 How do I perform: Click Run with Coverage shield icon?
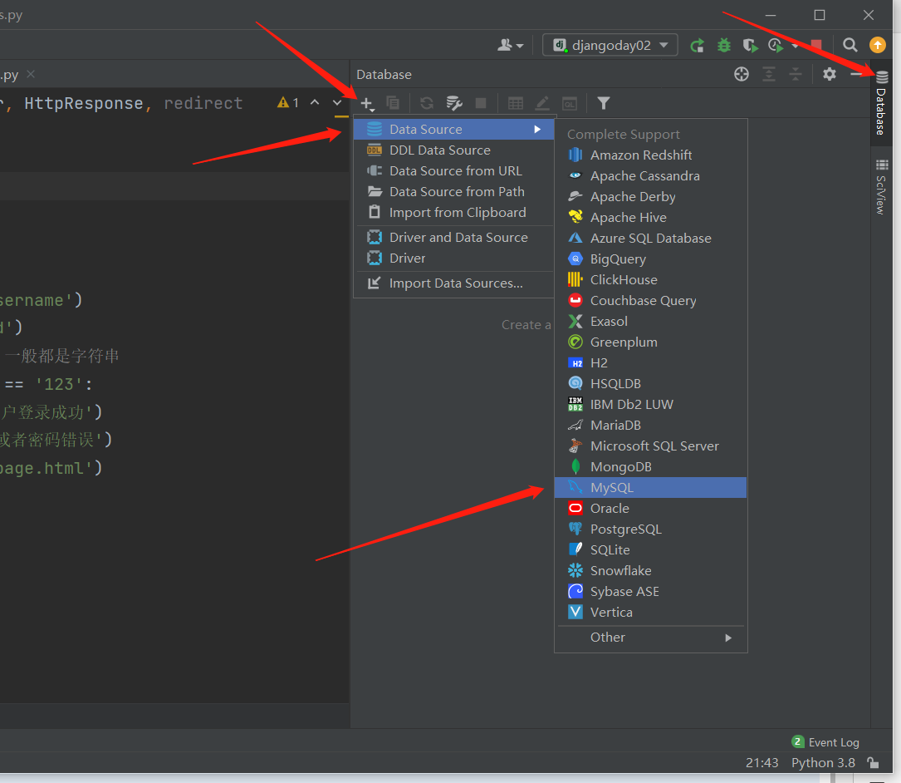(x=750, y=46)
